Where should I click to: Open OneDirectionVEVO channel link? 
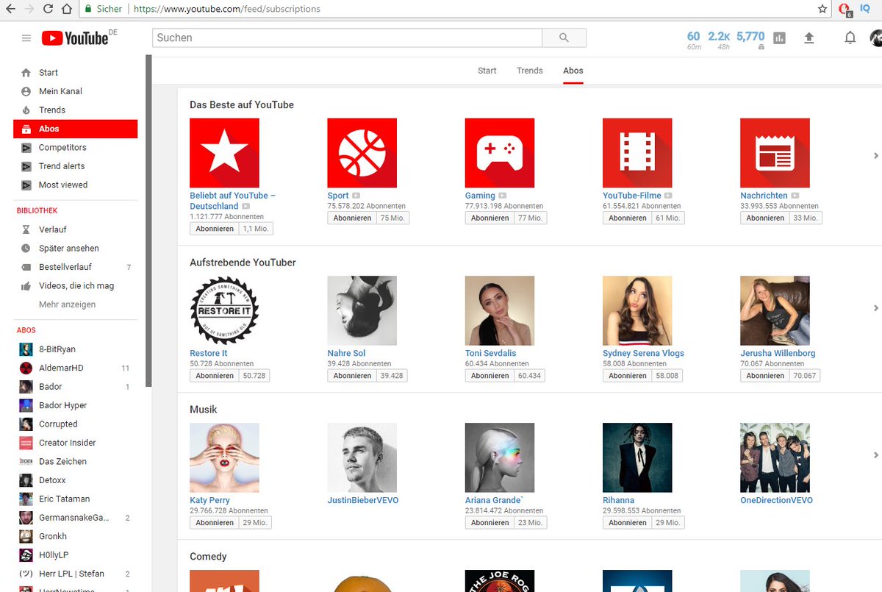(x=776, y=500)
